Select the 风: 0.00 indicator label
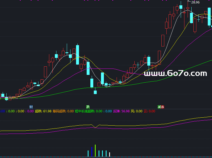212x158 pixels. [x=136, y=111]
